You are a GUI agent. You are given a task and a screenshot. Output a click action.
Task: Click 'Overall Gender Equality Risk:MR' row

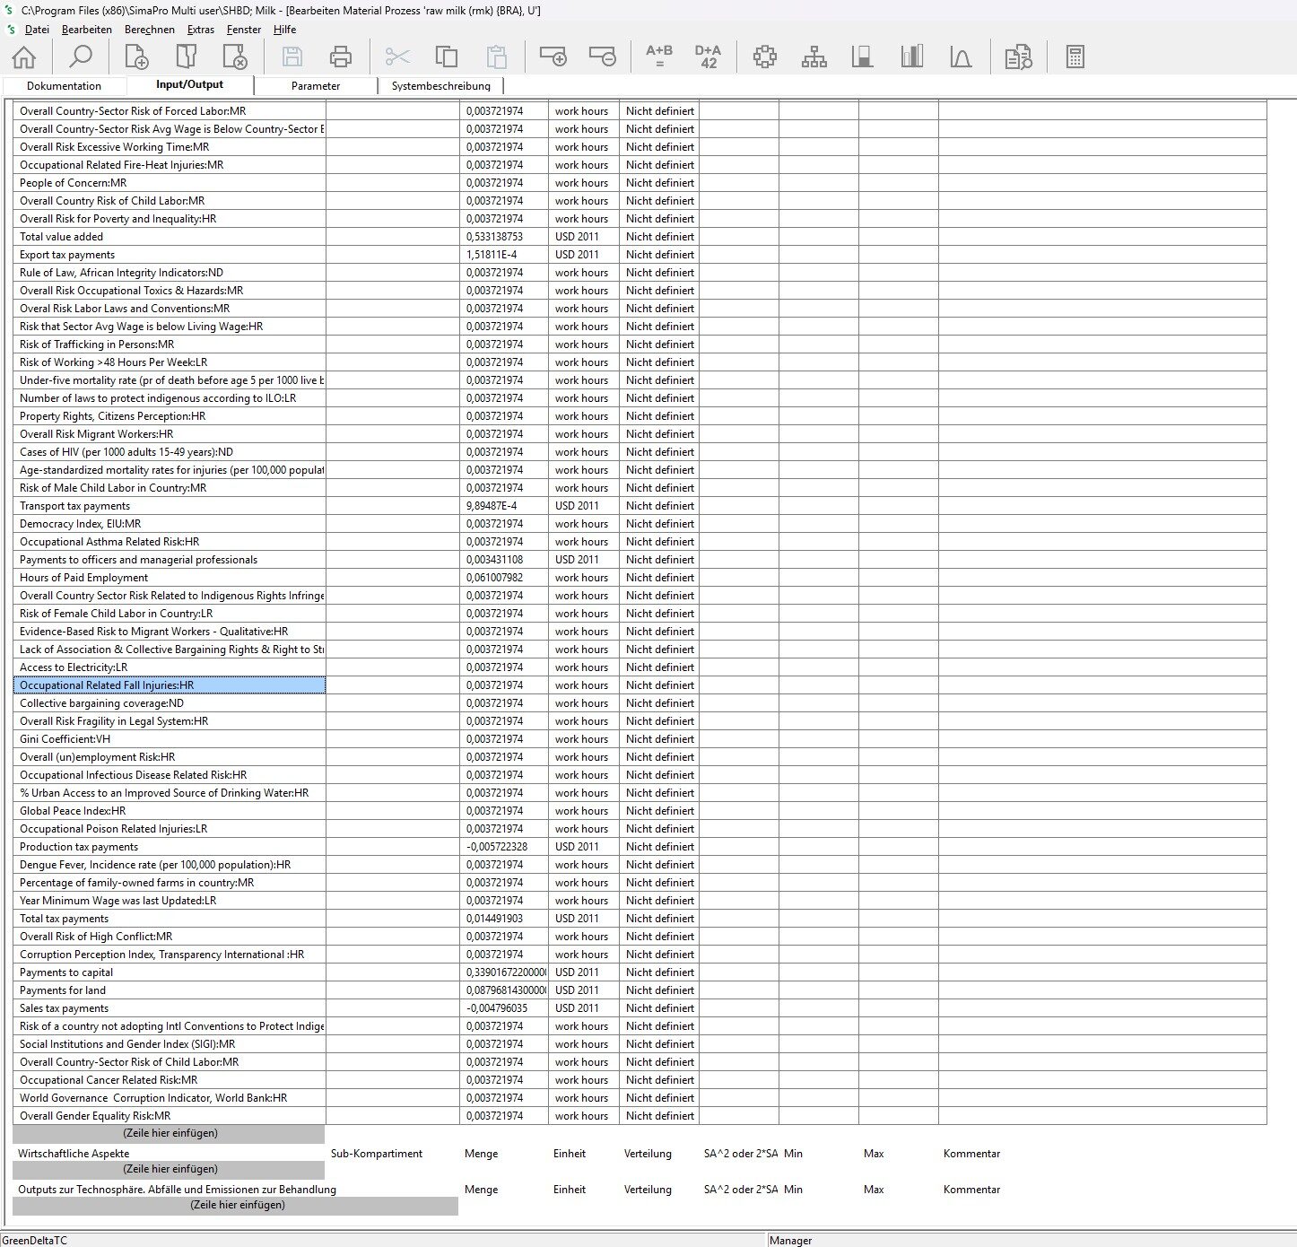pyautogui.click(x=170, y=1116)
